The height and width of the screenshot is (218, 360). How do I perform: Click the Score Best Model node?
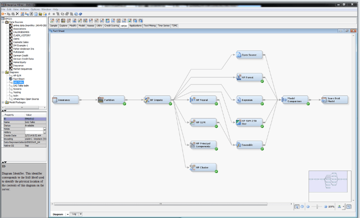click(x=334, y=99)
